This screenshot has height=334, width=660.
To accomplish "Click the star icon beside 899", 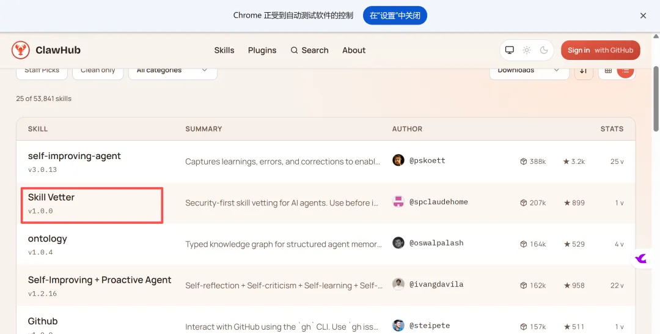I will pyautogui.click(x=566, y=202).
